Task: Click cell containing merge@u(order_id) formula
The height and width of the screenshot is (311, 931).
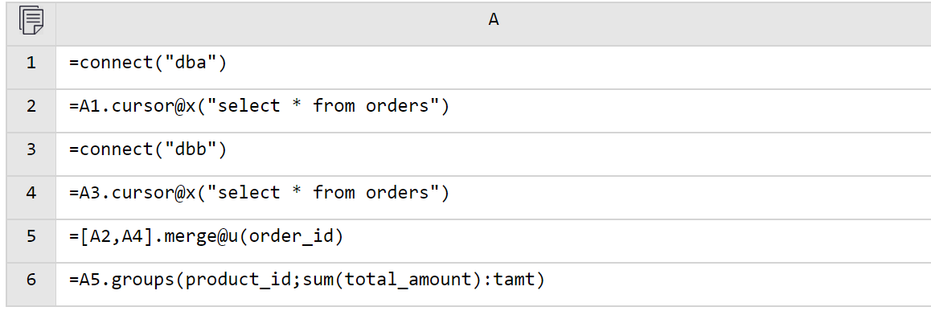Action: point(494,240)
